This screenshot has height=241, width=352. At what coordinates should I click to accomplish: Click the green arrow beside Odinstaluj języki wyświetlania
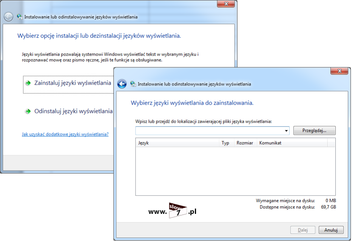point(28,111)
